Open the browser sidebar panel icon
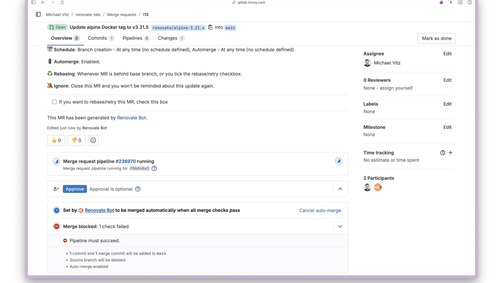This screenshot has height=283, width=503. (33, 3)
